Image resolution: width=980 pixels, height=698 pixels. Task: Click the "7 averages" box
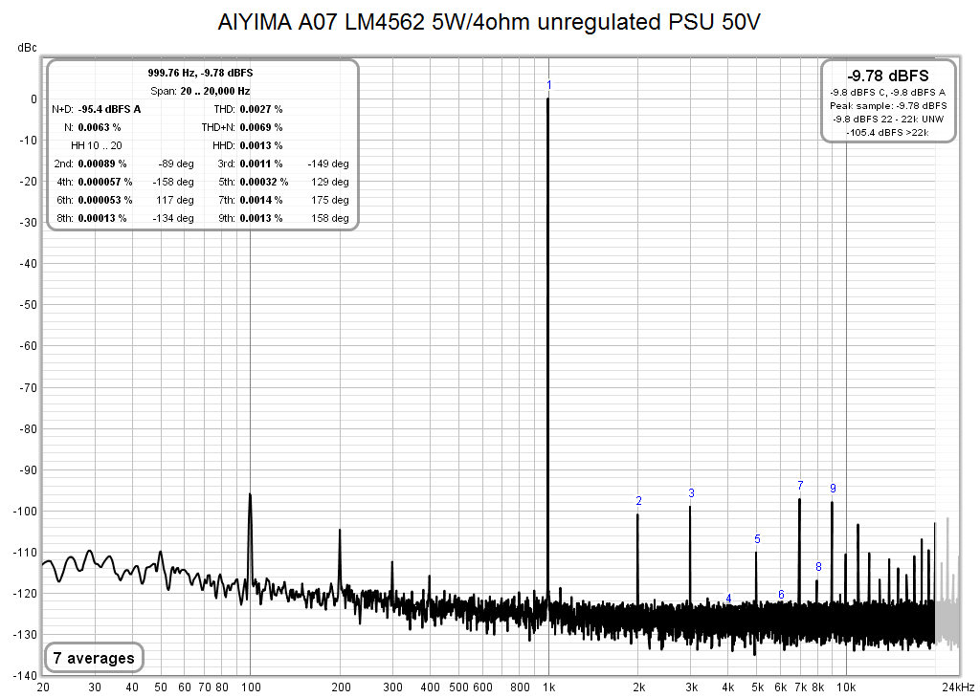tap(95, 658)
